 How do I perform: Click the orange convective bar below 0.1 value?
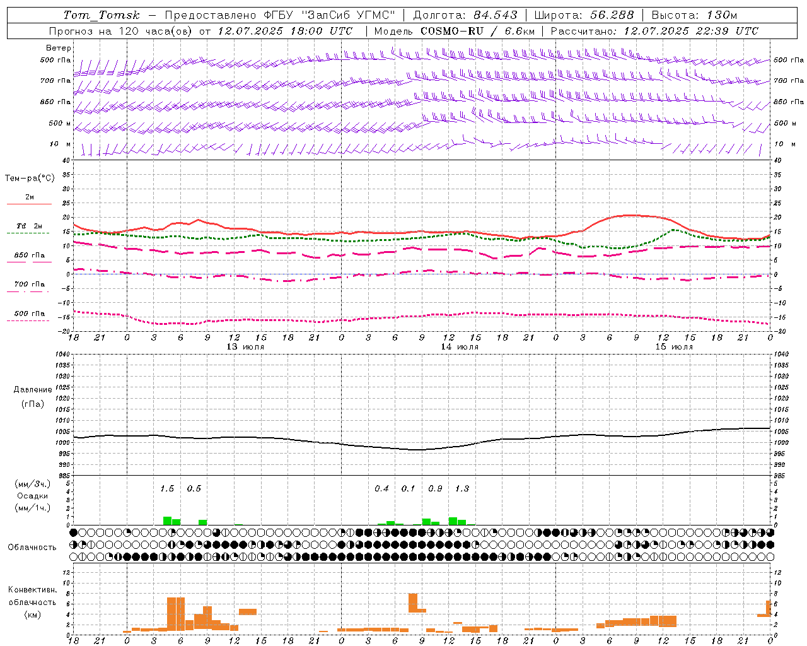[413, 602]
